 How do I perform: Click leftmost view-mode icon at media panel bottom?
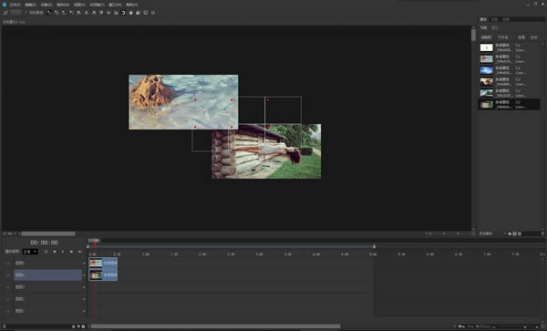click(x=510, y=233)
